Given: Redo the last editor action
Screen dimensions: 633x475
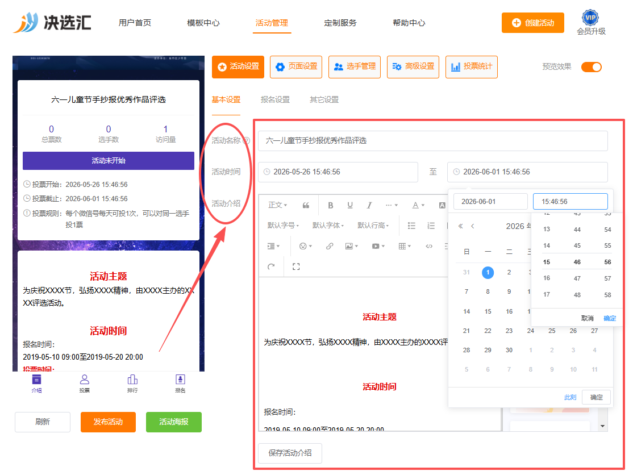Looking at the screenshot, I should pos(271,266).
